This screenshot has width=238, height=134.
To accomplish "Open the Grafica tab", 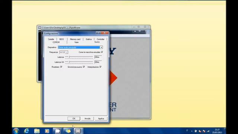I will pyautogui.click(x=89, y=39).
